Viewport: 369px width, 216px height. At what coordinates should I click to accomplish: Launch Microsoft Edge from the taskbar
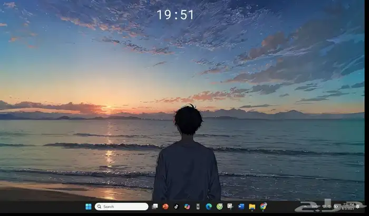(209, 206)
